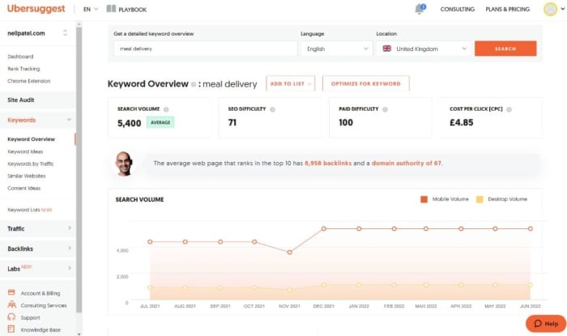The height and width of the screenshot is (336, 567).
Task: Select Keyword Overview in the sidebar
Action: (31, 139)
